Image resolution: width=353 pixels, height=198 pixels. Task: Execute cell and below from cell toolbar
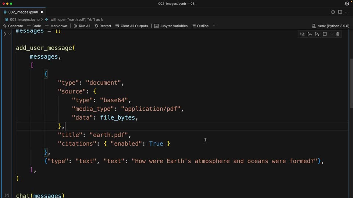[x=317, y=34]
